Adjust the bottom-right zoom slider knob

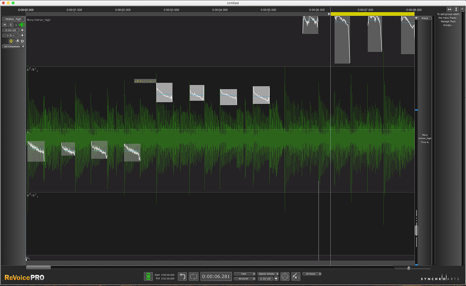tap(409, 268)
